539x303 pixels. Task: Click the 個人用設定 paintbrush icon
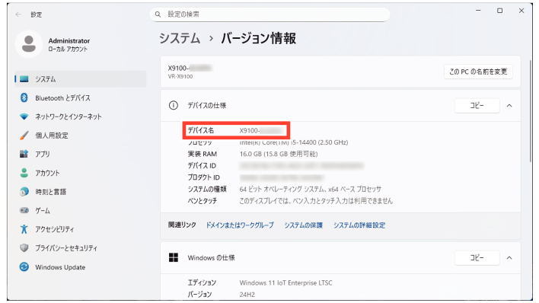[x=24, y=136]
